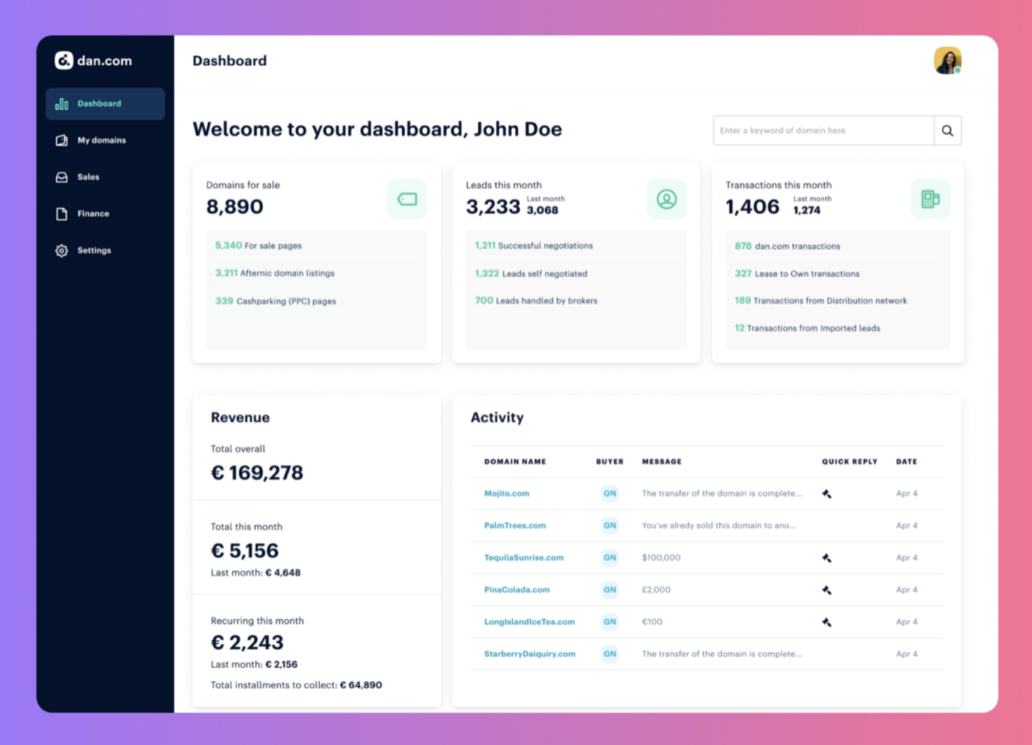
Task: Open the PalmTrees.com domain link
Action: (x=515, y=526)
